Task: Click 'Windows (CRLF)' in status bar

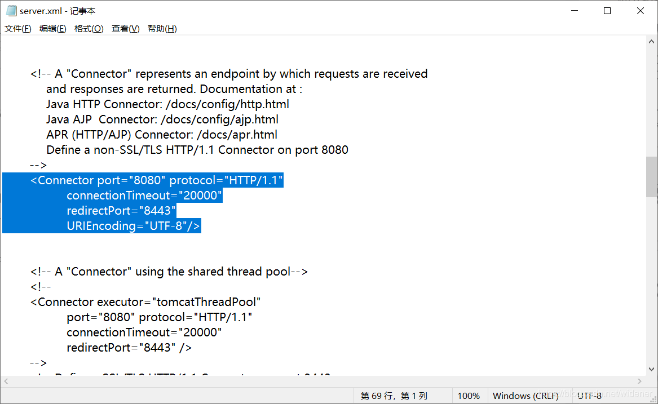Action: pos(525,396)
